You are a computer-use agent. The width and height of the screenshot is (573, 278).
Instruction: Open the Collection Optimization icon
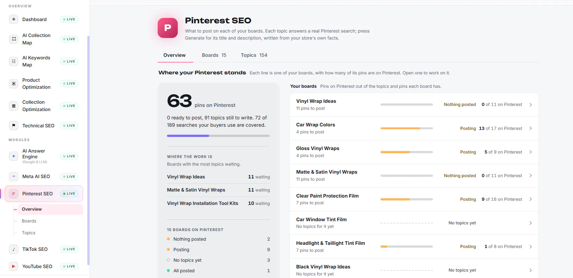point(13,106)
